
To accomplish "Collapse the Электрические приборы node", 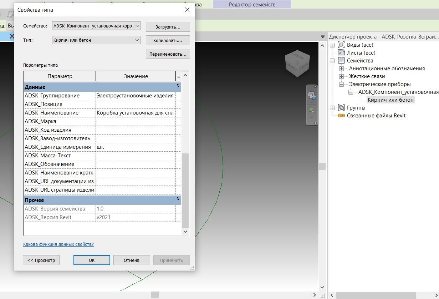I will tap(341, 84).
